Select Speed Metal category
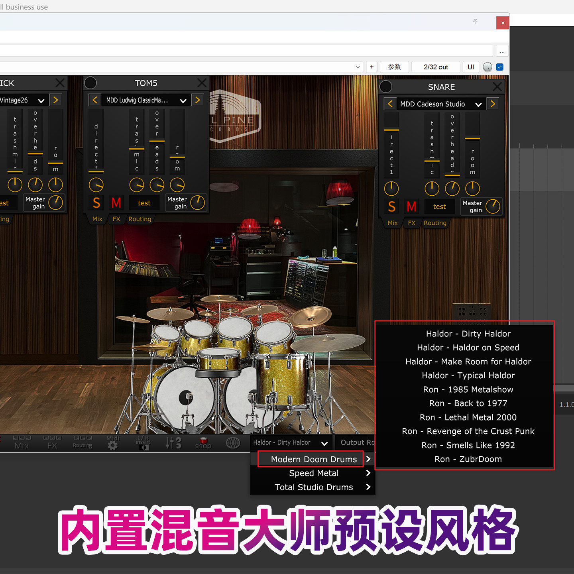Image resolution: width=574 pixels, height=574 pixels. [314, 473]
